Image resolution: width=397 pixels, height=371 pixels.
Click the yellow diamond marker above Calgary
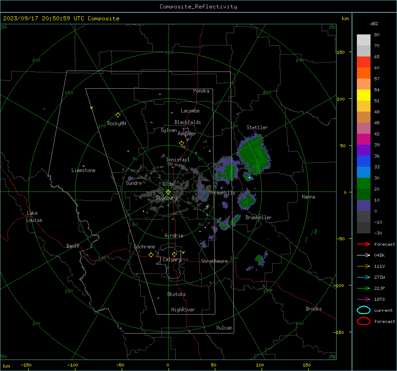click(x=174, y=254)
